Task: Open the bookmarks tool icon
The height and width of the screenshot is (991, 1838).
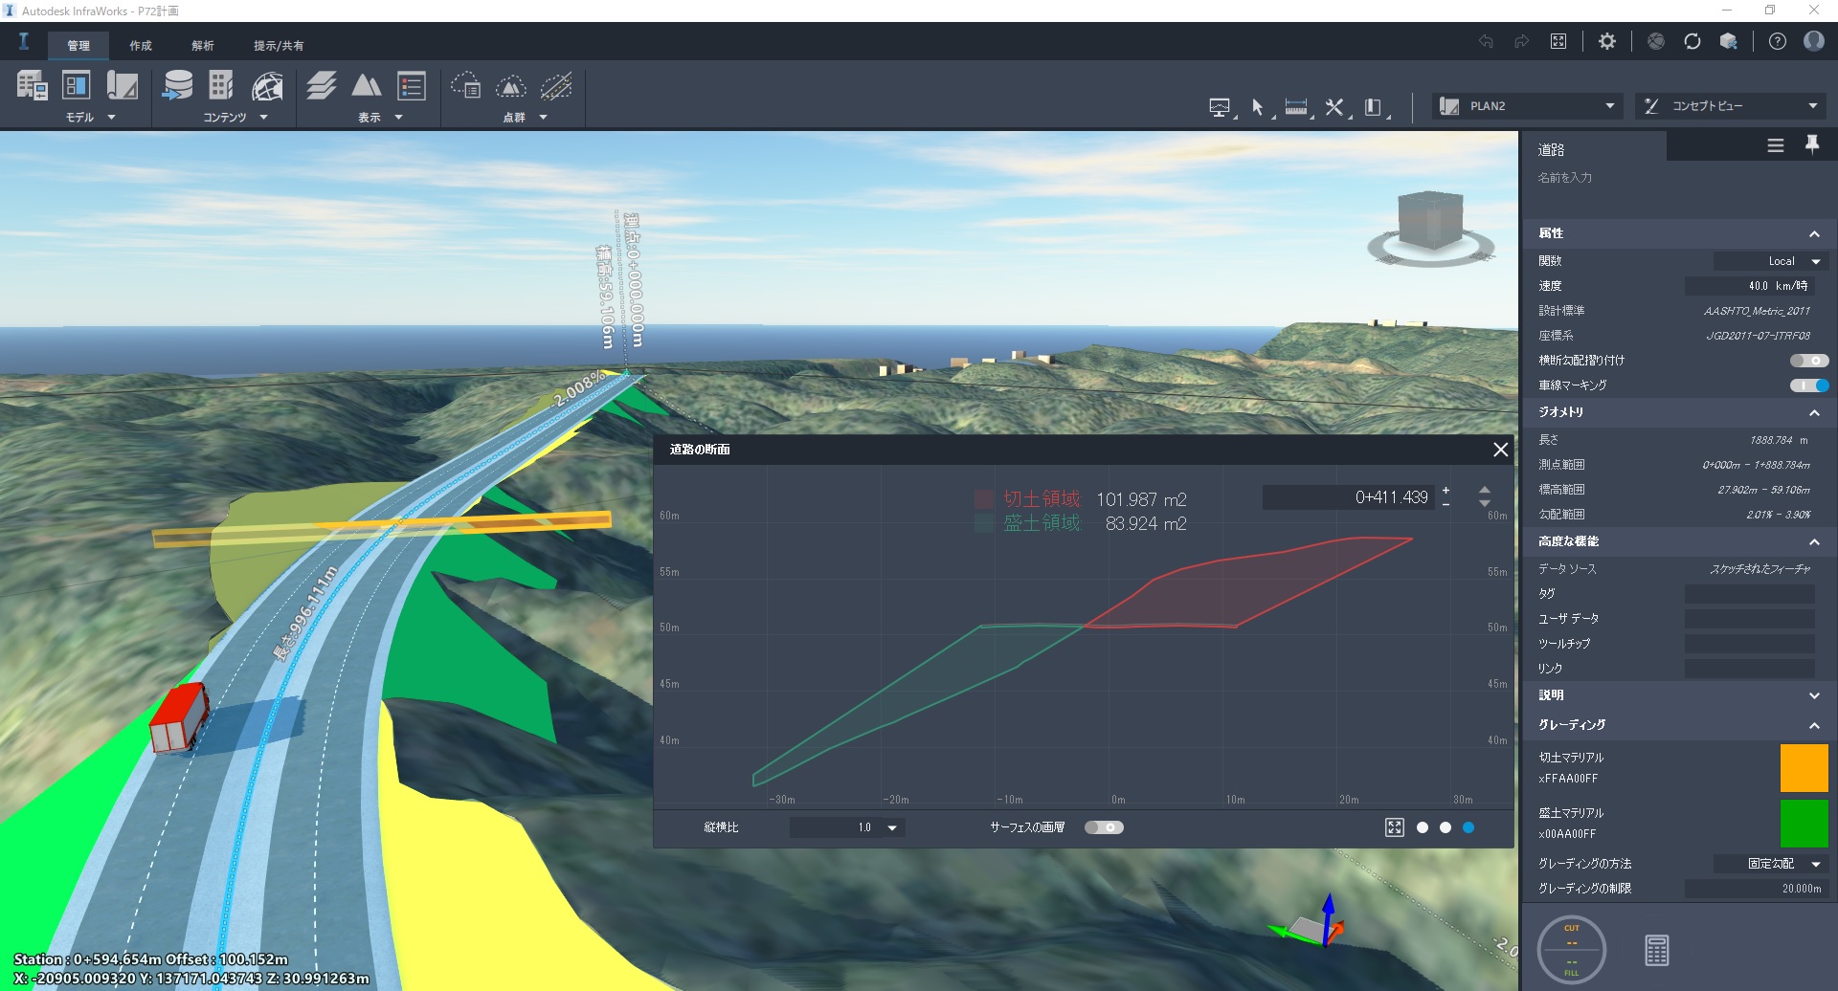Action: click(x=1373, y=107)
